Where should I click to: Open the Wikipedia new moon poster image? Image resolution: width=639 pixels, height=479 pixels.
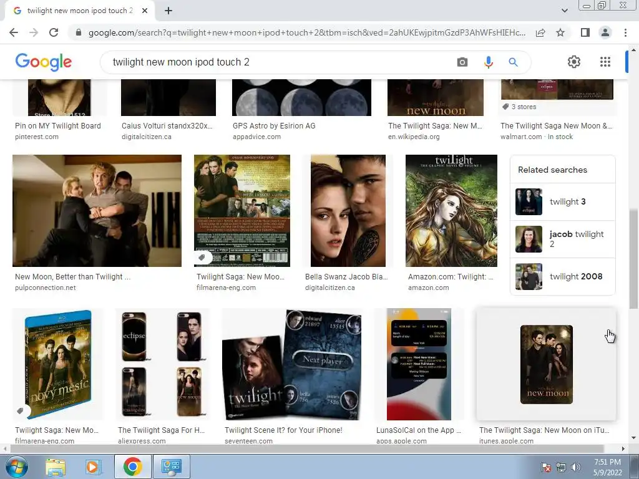[436, 98]
